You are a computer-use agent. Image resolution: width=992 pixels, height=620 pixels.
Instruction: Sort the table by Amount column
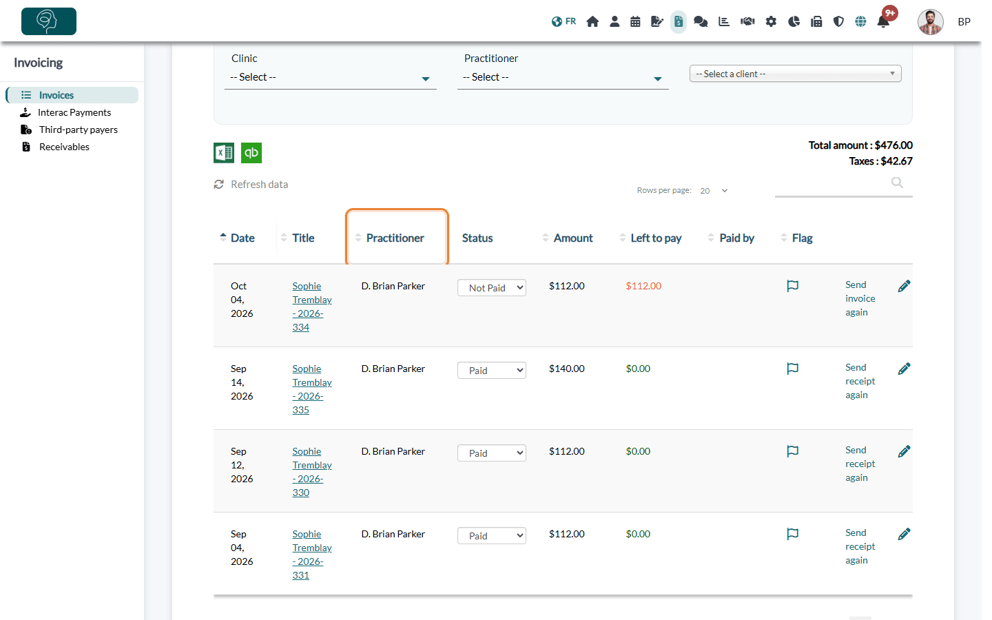[x=568, y=238]
